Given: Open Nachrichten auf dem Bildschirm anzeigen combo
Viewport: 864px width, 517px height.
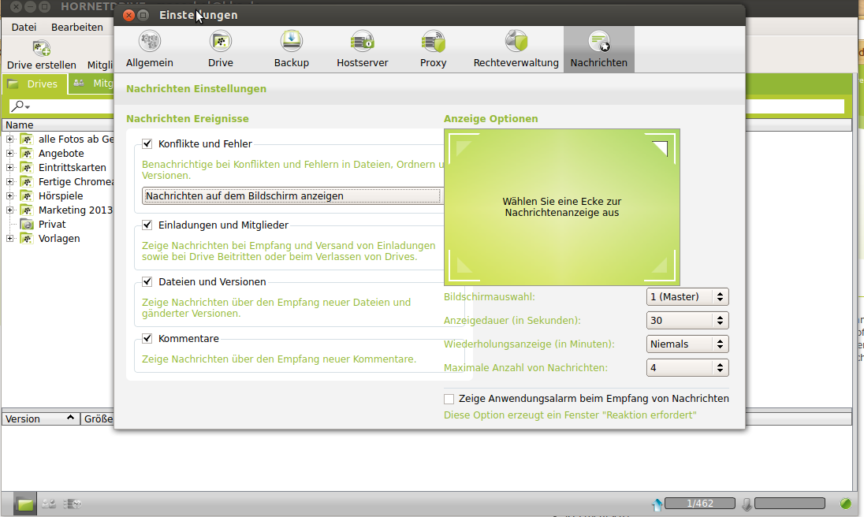Looking at the screenshot, I should click(292, 196).
